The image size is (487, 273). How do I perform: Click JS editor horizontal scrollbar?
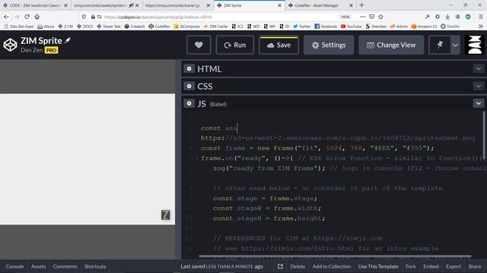point(335,256)
